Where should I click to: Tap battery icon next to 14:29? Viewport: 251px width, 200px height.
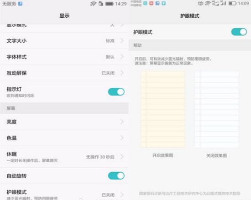[x=110, y=4]
